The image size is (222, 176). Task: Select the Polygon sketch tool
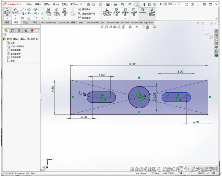[29, 18]
